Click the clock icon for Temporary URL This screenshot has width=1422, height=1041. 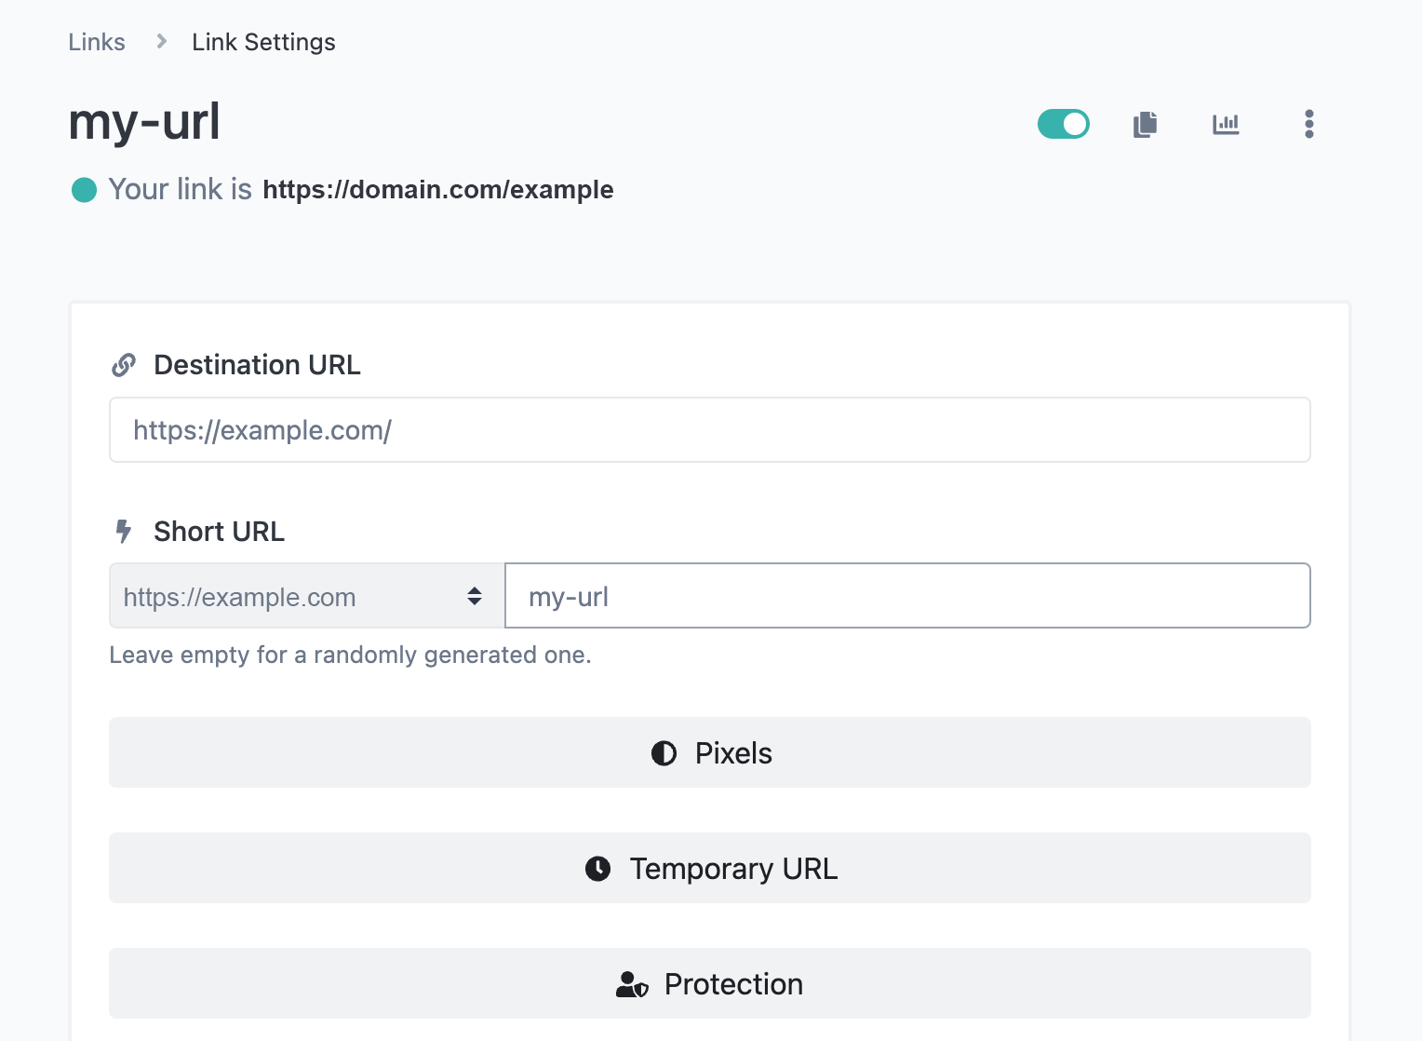click(597, 869)
